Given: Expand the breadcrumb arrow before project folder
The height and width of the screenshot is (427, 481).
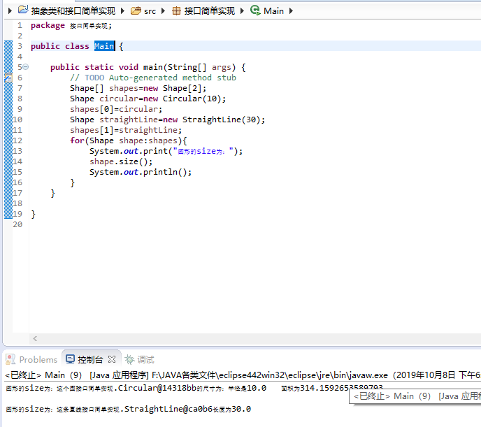Looking at the screenshot, I should [x=10, y=11].
